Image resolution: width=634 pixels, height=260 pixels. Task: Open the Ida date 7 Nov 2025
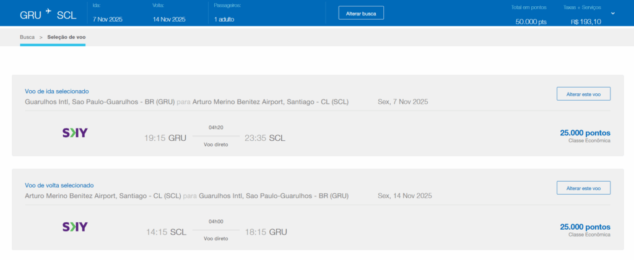108,19
